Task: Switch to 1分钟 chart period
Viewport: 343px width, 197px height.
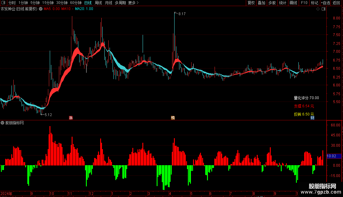Action: [x=23, y=3]
